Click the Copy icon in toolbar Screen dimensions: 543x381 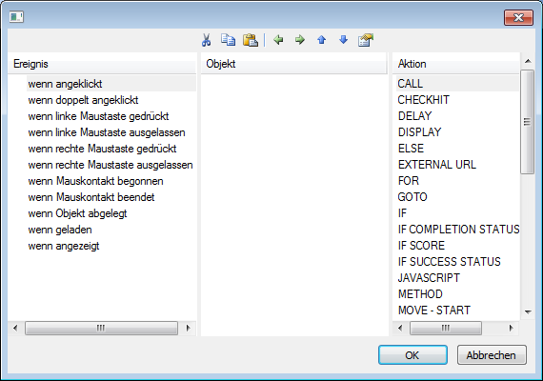[x=229, y=40]
